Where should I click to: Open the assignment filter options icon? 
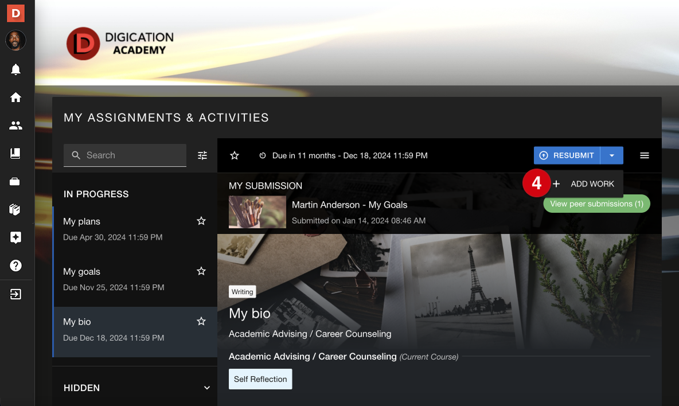(202, 155)
